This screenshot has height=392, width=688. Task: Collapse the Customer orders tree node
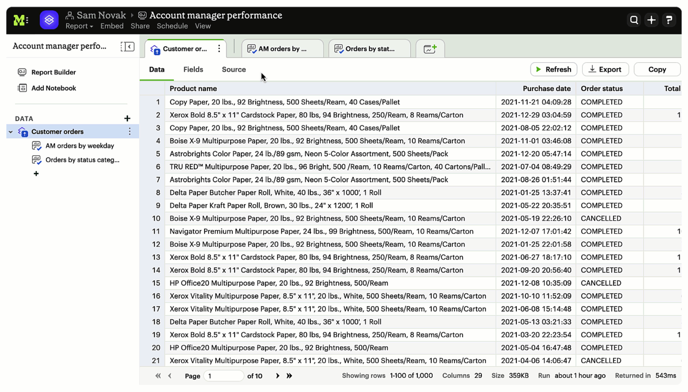11,132
